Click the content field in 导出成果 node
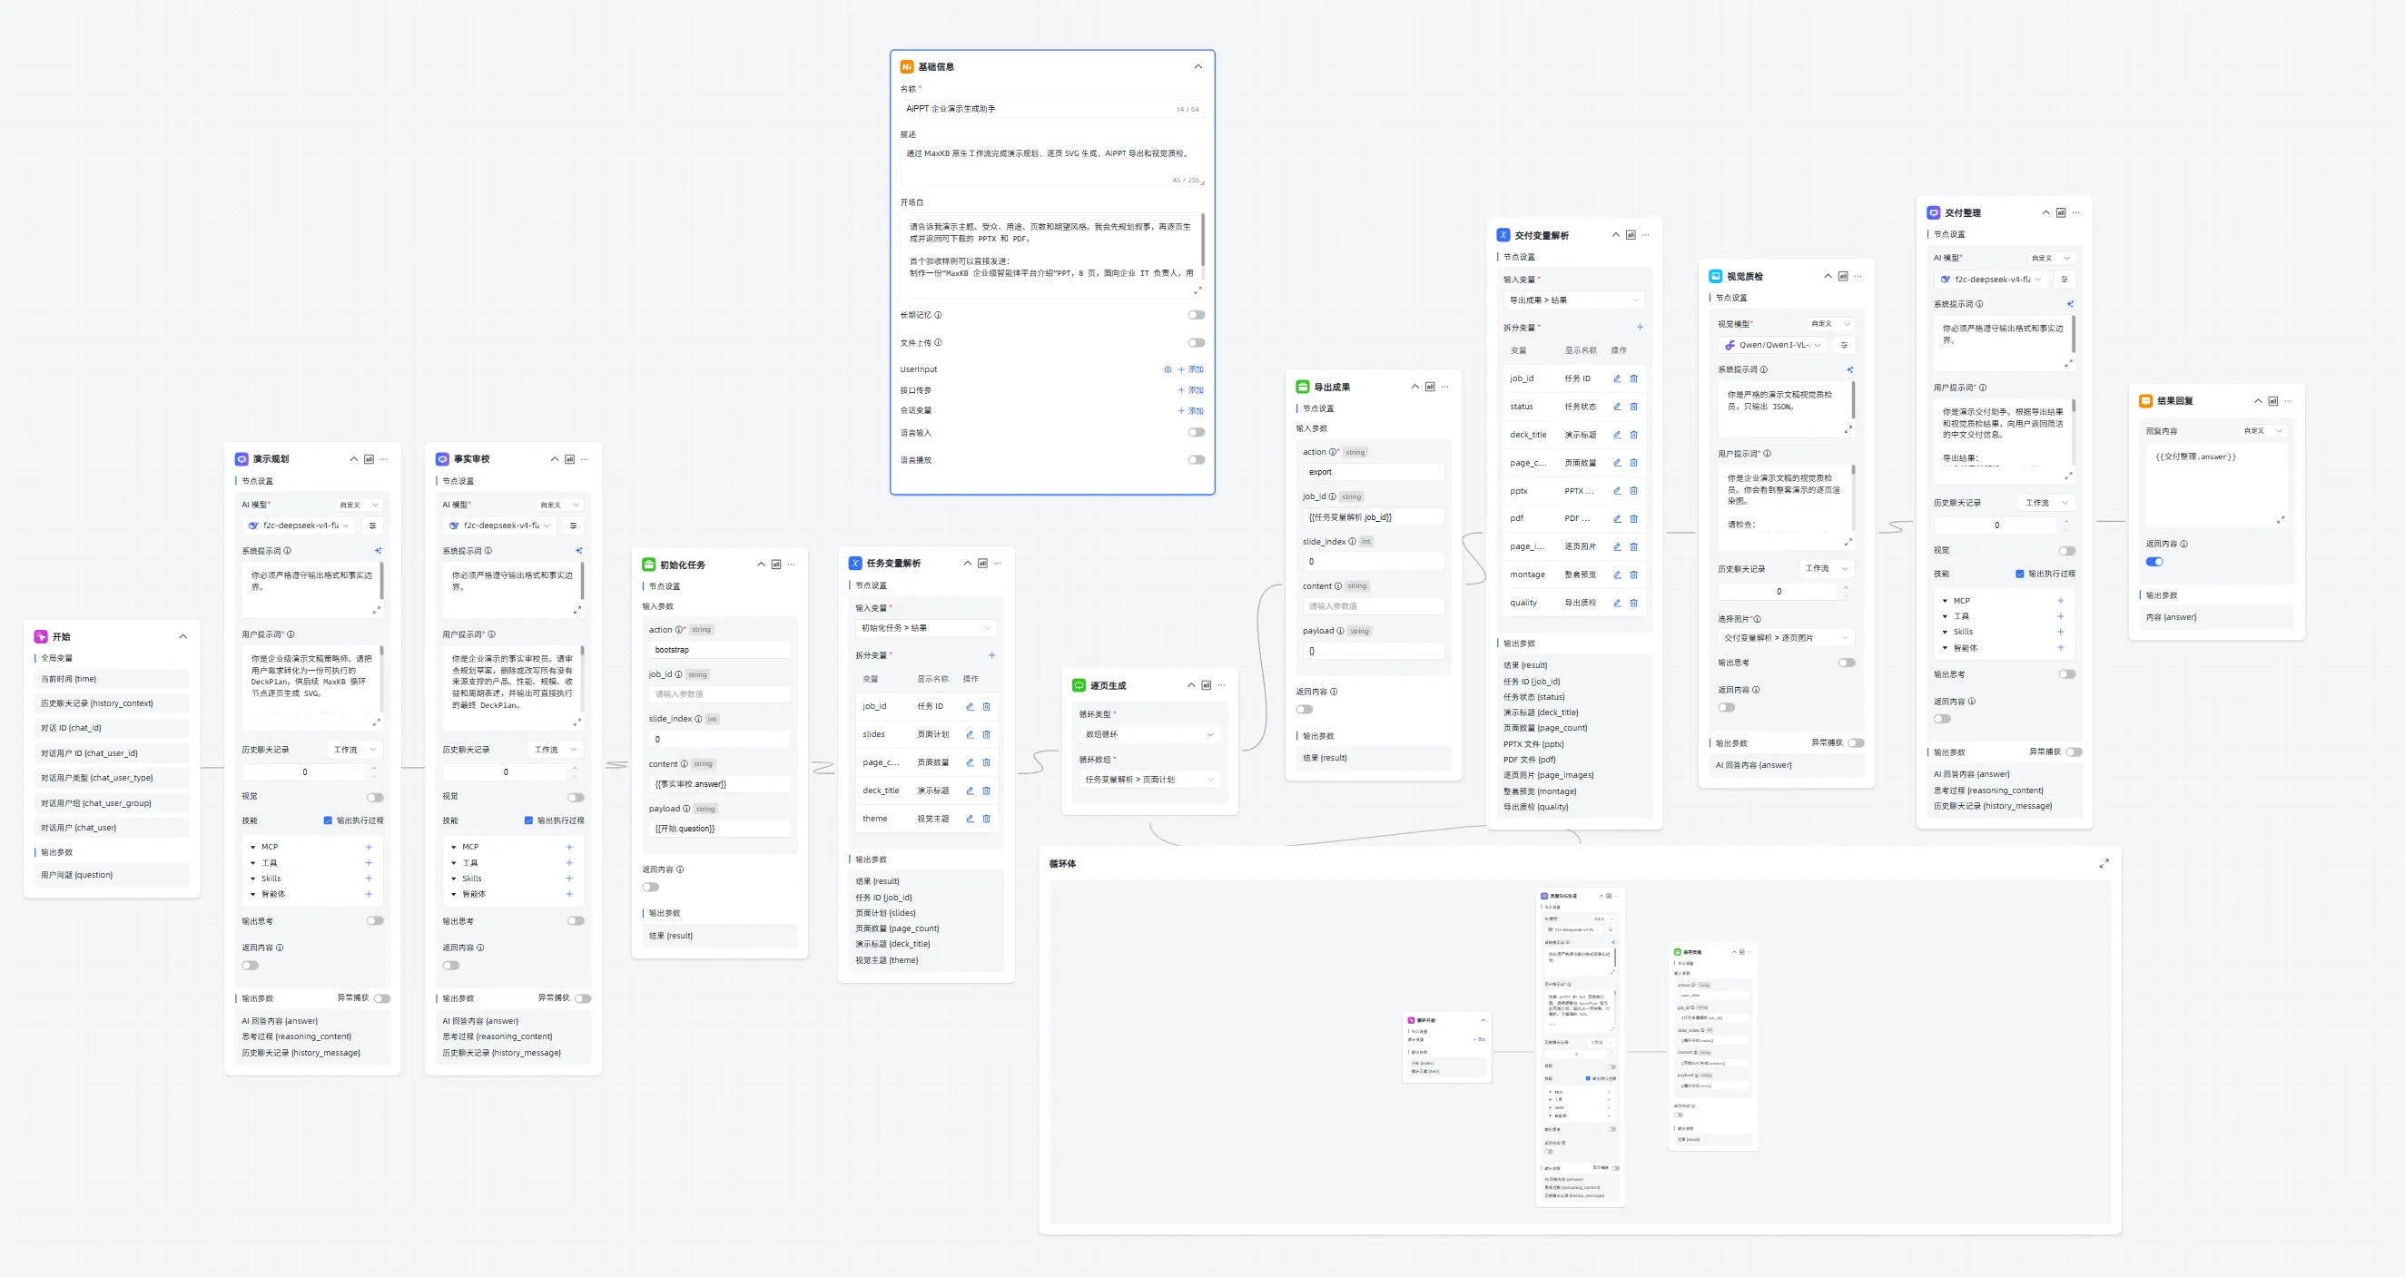 (x=1374, y=607)
